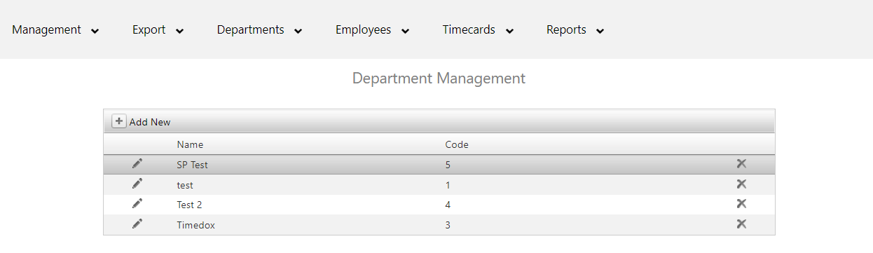Edit the Timedox department via pencil icon

[x=137, y=224]
